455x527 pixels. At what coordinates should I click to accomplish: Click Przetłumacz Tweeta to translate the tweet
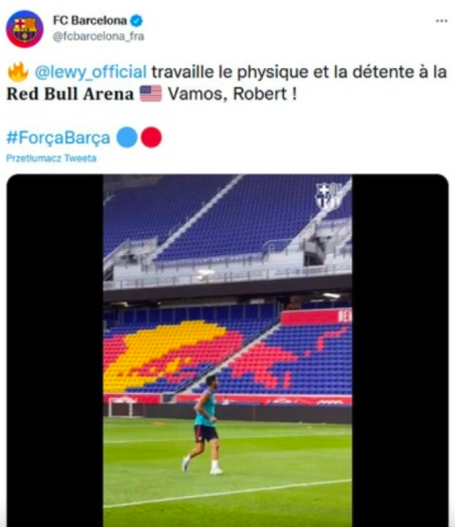point(52,158)
